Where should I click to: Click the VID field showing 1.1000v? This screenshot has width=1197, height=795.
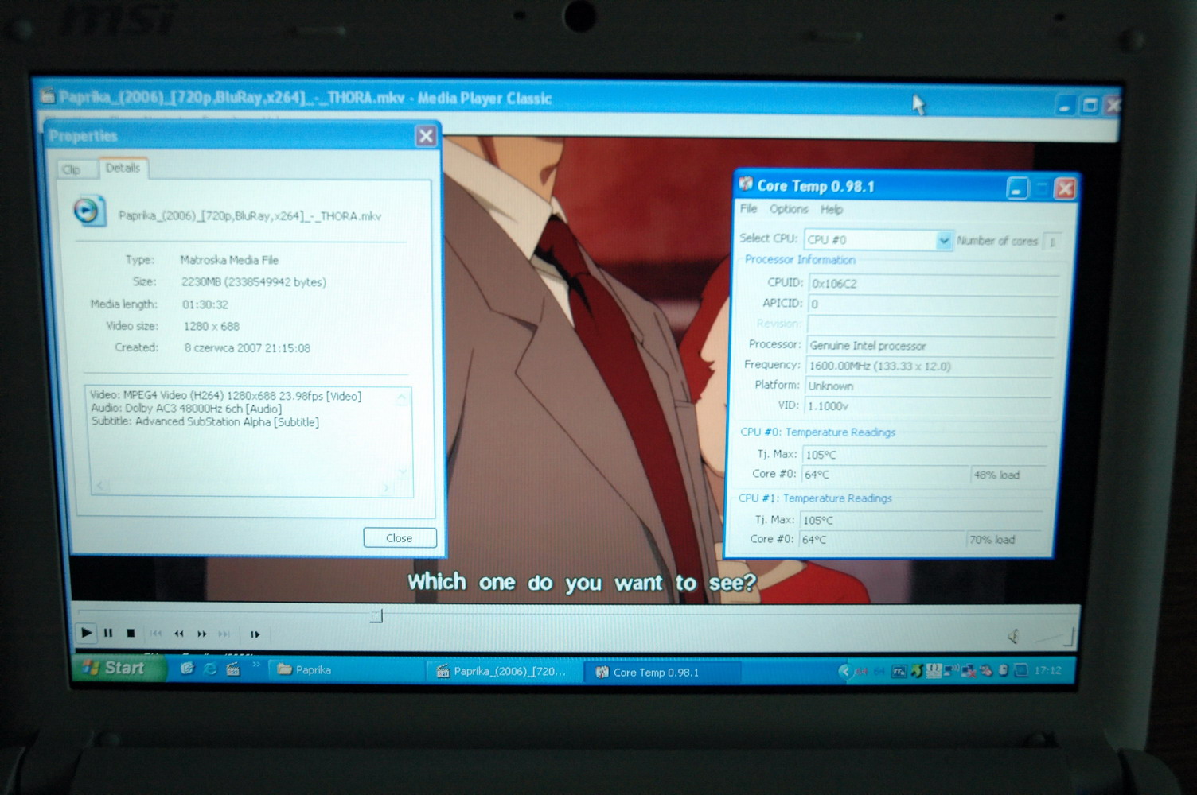(x=929, y=405)
